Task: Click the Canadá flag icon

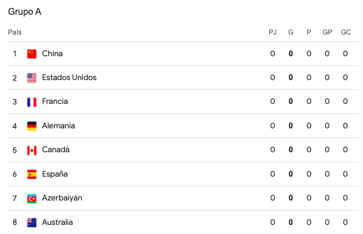Action: [x=32, y=150]
